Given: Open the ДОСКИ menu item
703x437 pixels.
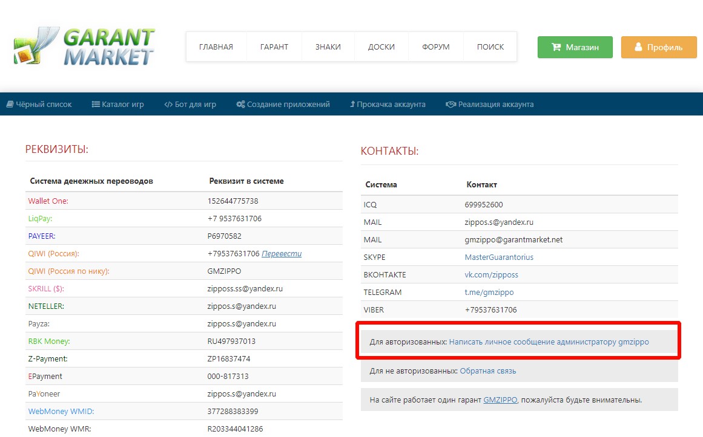Looking at the screenshot, I should (x=381, y=47).
